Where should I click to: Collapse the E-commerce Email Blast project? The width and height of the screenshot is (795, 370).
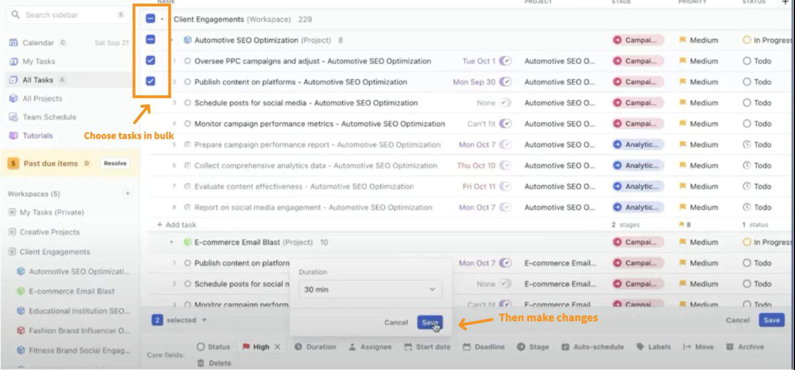pyautogui.click(x=171, y=242)
